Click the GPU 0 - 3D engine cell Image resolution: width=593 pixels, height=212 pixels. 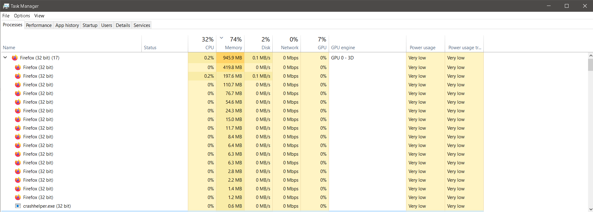pos(367,58)
